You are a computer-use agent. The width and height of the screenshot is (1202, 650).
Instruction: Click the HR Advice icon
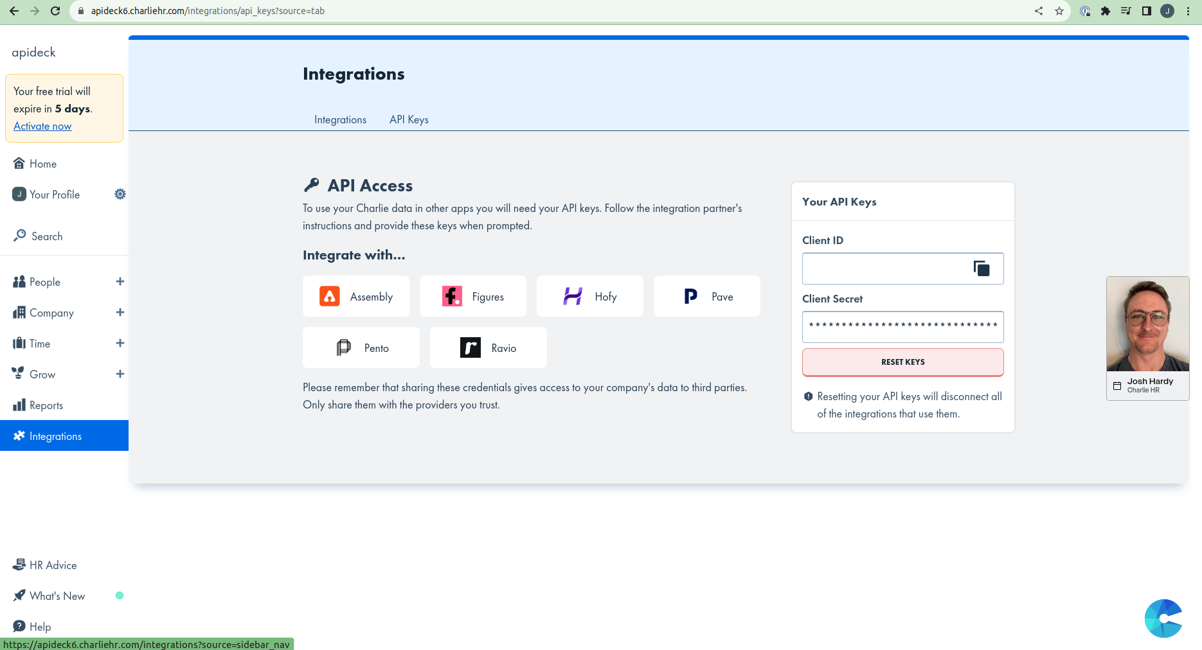pyautogui.click(x=19, y=565)
